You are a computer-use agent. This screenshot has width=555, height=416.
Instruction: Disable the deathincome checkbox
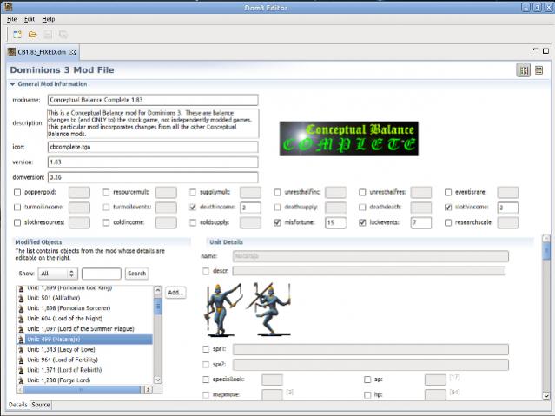[193, 208]
